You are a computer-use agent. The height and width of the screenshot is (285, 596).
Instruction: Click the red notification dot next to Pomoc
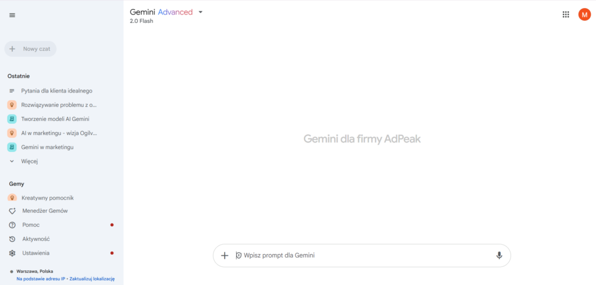coord(112,225)
